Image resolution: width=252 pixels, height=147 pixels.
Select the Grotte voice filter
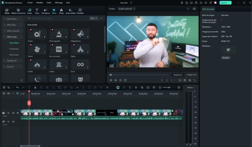(37, 64)
